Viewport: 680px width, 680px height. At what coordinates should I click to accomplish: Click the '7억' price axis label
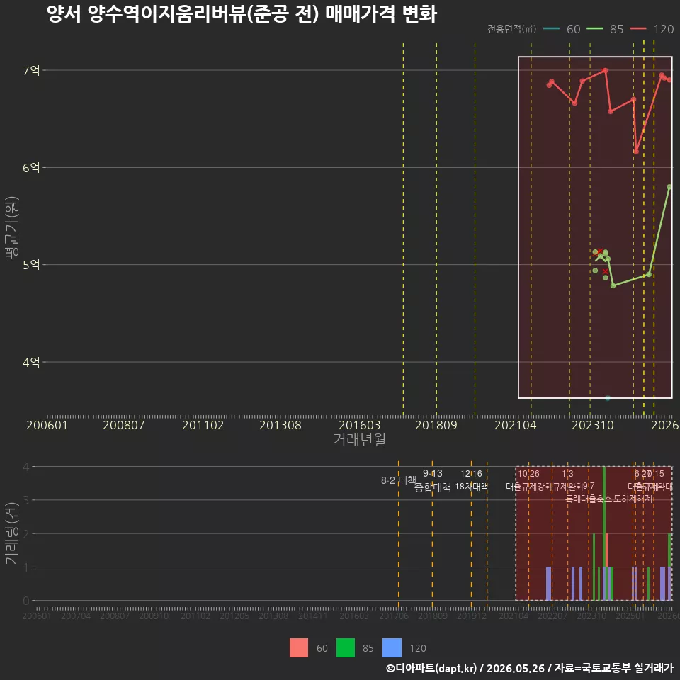click(x=31, y=70)
